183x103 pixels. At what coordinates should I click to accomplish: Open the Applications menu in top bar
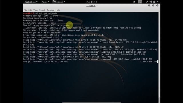pyautogui.click(x=31, y=2)
